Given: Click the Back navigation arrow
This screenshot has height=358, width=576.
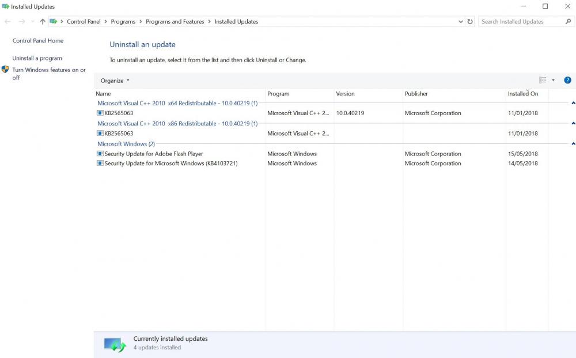Looking at the screenshot, I should coord(7,22).
